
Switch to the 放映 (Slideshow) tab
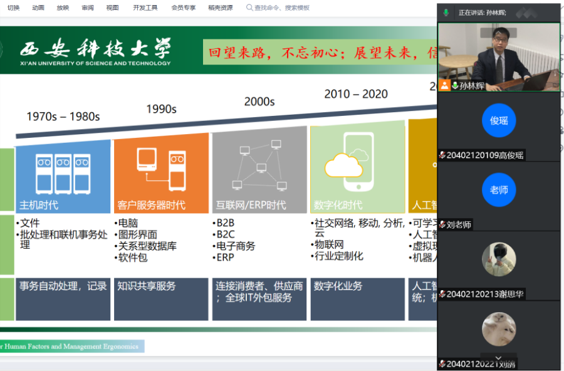point(63,8)
